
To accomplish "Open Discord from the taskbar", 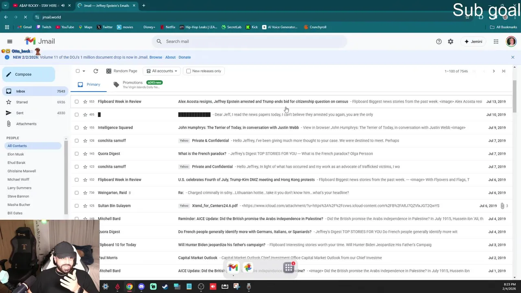I will (x=141, y=286).
